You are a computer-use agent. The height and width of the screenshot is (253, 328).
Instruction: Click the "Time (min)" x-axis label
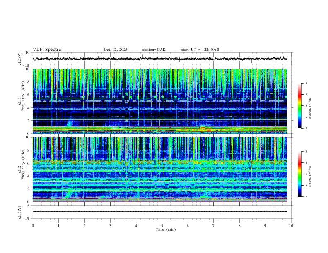tap(166, 229)
